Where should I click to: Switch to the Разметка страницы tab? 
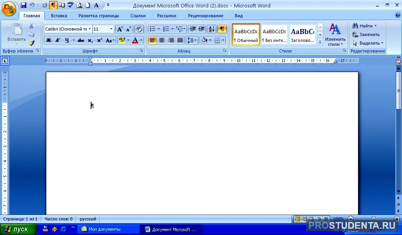click(x=99, y=16)
